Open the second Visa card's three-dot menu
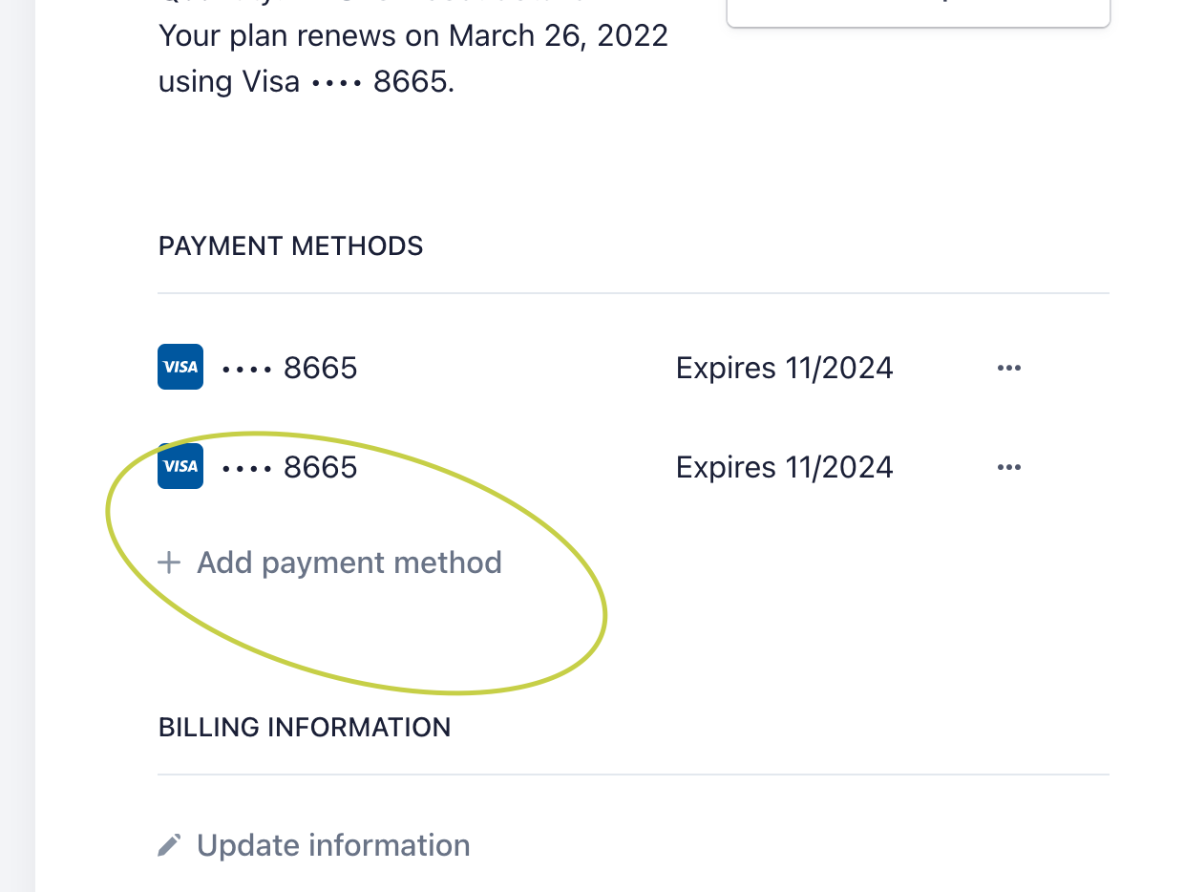The image size is (1184, 892). coord(1008,467)
